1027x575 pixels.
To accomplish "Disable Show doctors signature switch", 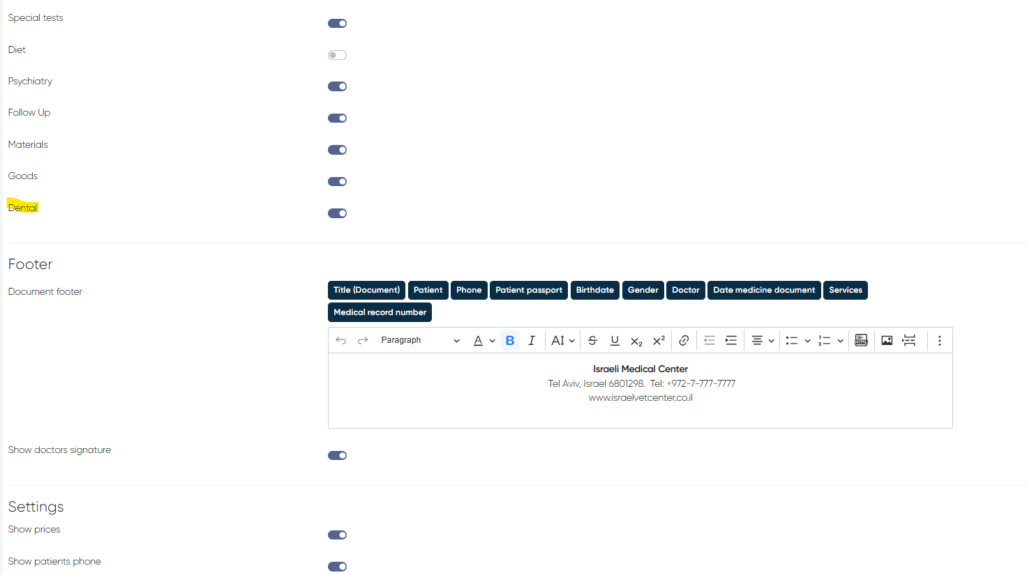I will [337, 456].
